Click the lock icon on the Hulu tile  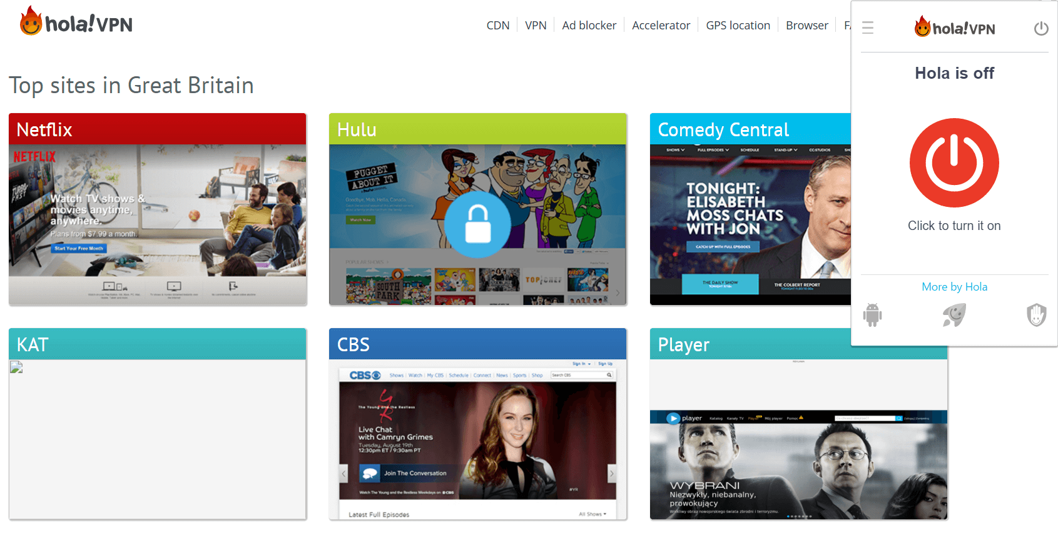click(478, 225)
